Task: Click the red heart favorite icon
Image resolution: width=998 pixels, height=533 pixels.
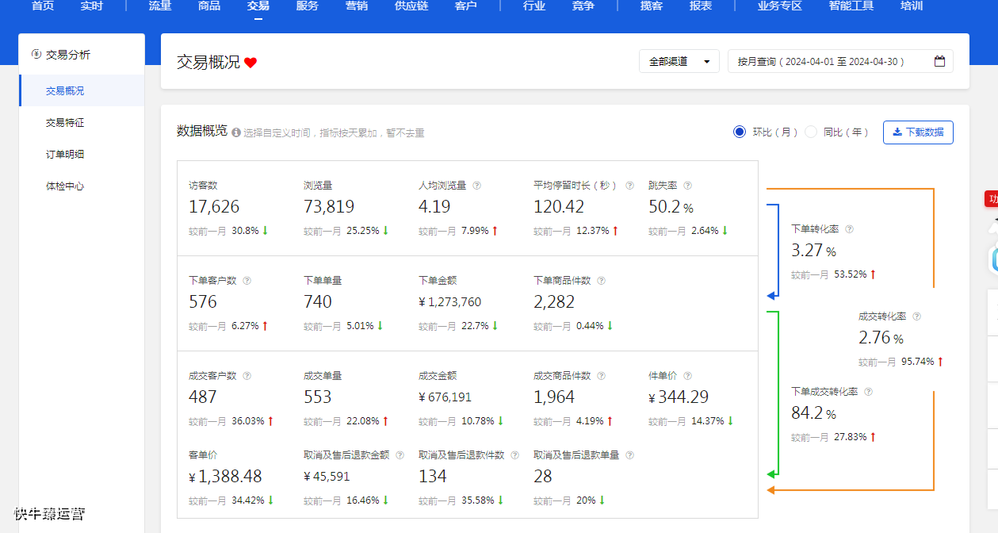Action: [250, 63]
